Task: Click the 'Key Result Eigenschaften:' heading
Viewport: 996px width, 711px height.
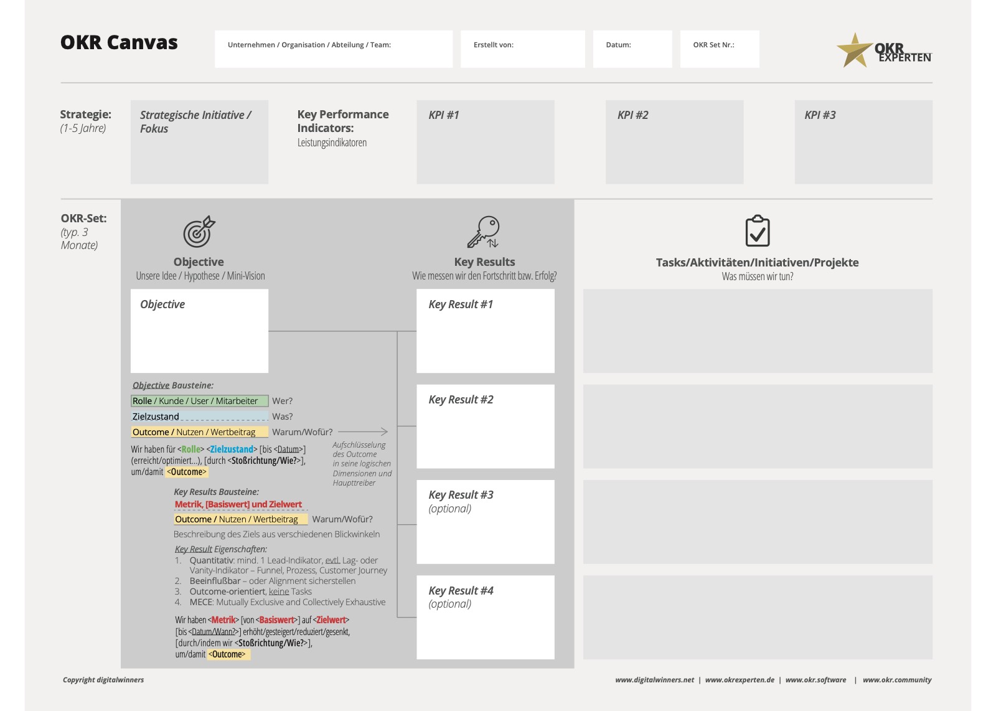Action: click(221, 549)
